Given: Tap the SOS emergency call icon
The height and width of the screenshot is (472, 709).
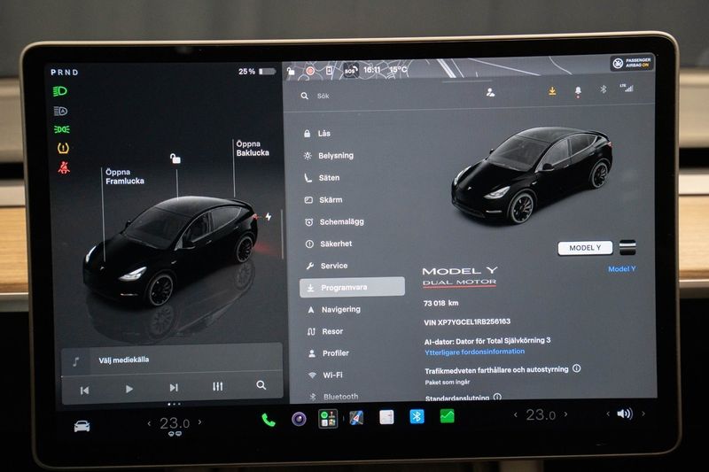Looking at the screenshot, I should (351, 71).
